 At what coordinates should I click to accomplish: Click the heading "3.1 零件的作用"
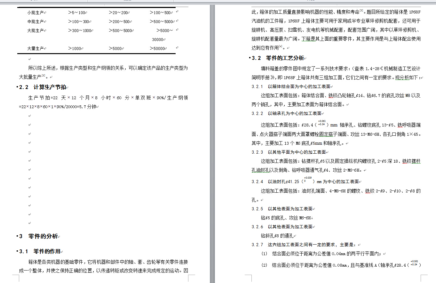pyautogui.click(x=40, y=251)
